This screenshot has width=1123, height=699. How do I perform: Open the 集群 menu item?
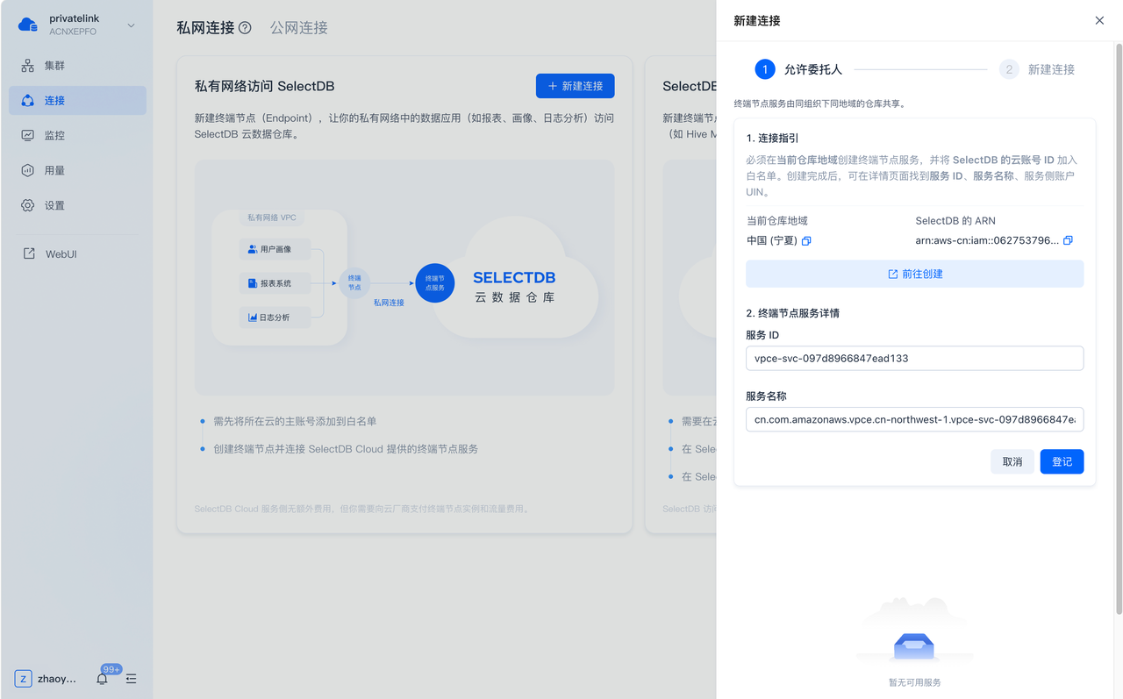tap(77, 66)
